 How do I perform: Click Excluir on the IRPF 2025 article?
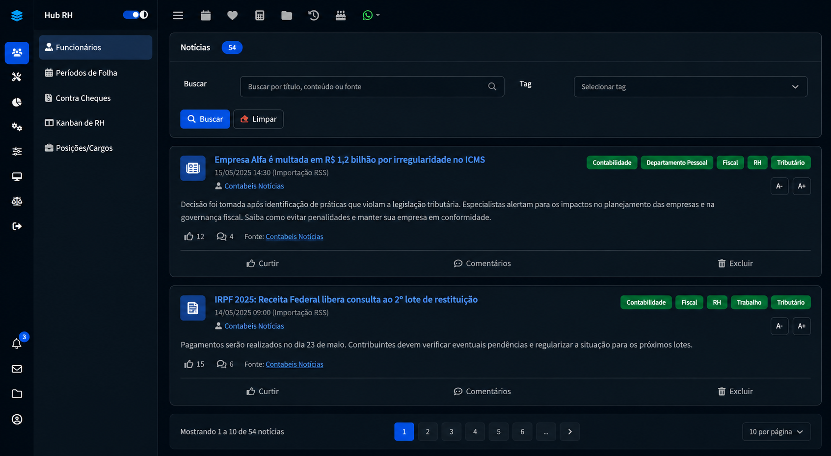(x=735, y=392)
